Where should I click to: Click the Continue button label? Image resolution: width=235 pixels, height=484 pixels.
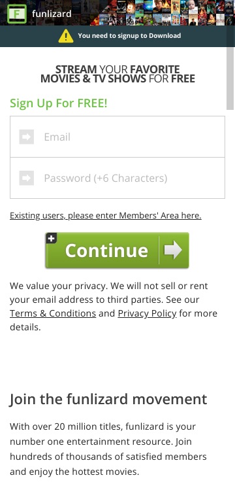click(x=106, y=250)
